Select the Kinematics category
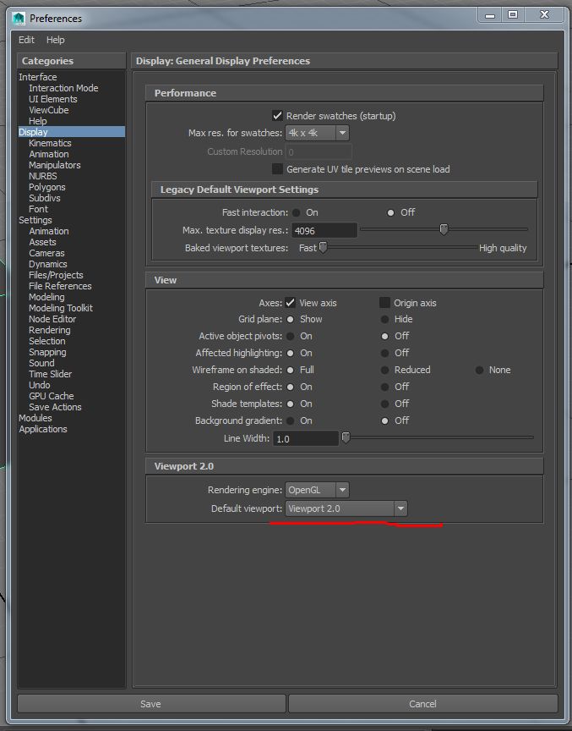This screenshot has width=572, height=731. 50,143
